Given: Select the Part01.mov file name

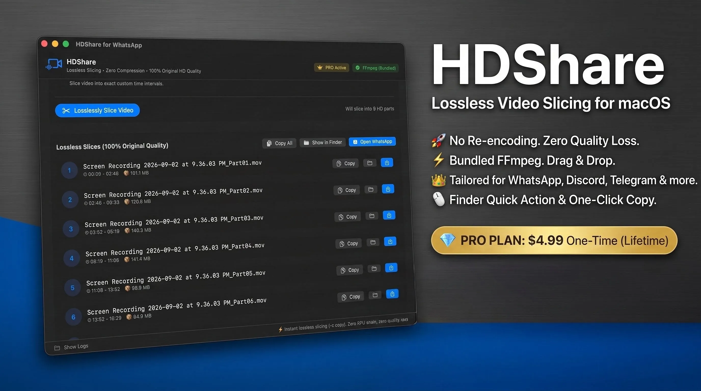Looking at the screenshot, I should coord(172,164).
